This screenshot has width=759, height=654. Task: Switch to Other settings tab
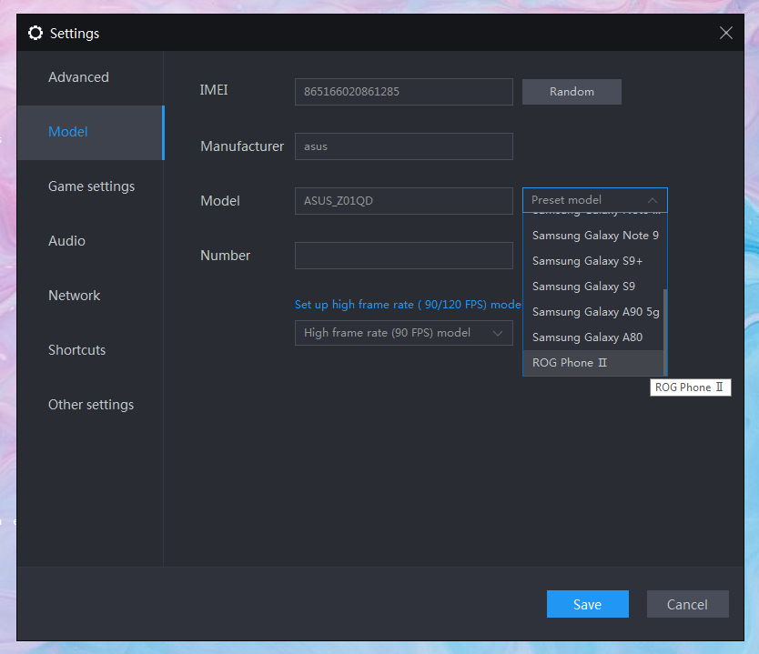[91, 405]
